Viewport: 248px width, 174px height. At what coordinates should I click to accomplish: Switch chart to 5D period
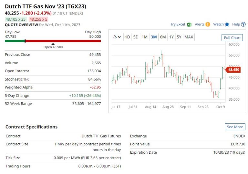[x=136, y=37]
